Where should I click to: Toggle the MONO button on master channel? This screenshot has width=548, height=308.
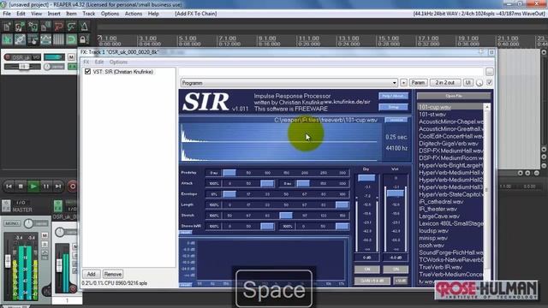click(x=12, y=223)
